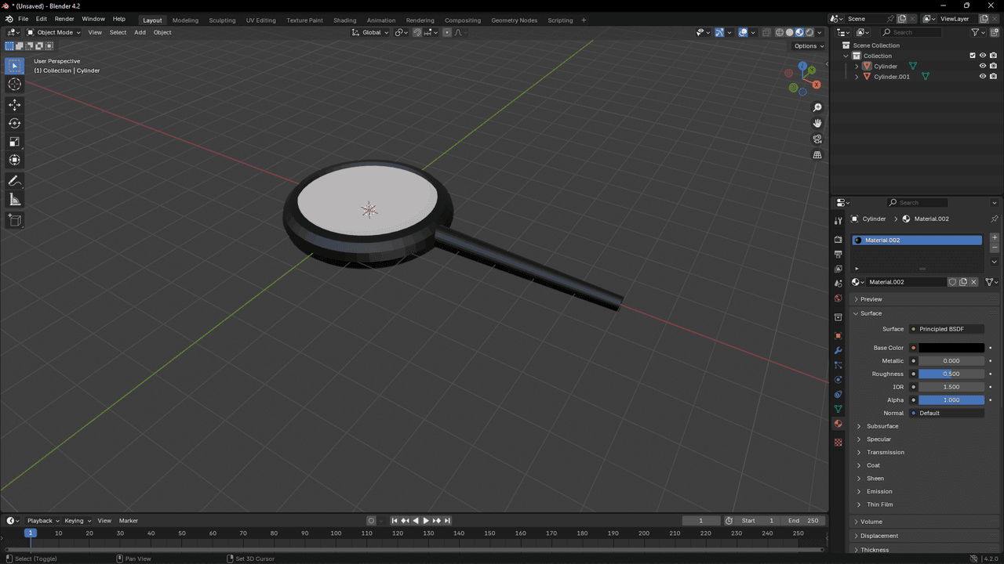Open the Object Mode dropdown
This screenshot has height=564, width=1004.
(x=53, y=32)
